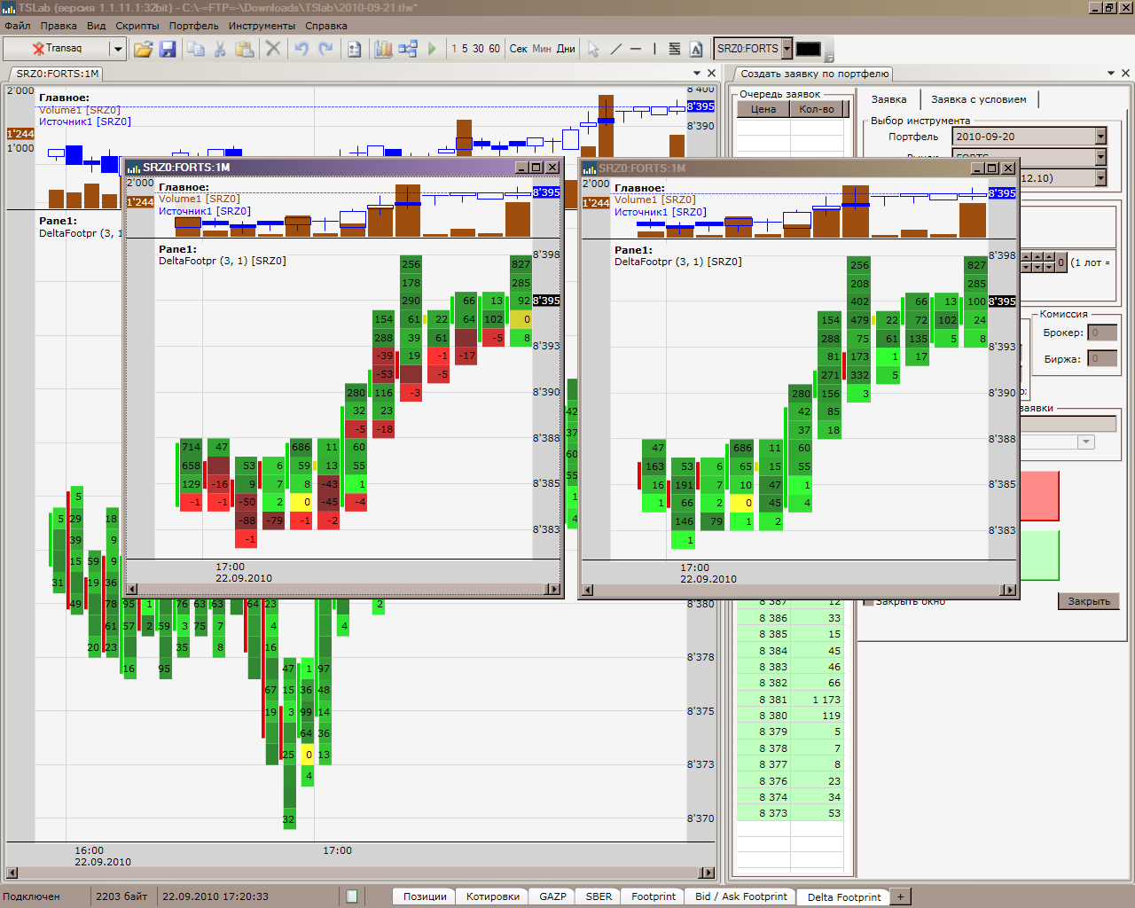This screenshot has width=1135, height=908.
Task: Set timeframe interval to 60
Action: (494, 49)
